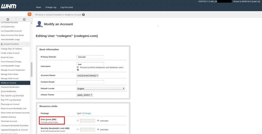Click the sidebar scroll-up arrow icon
This screenshot has height=134, width=262.
8,20
